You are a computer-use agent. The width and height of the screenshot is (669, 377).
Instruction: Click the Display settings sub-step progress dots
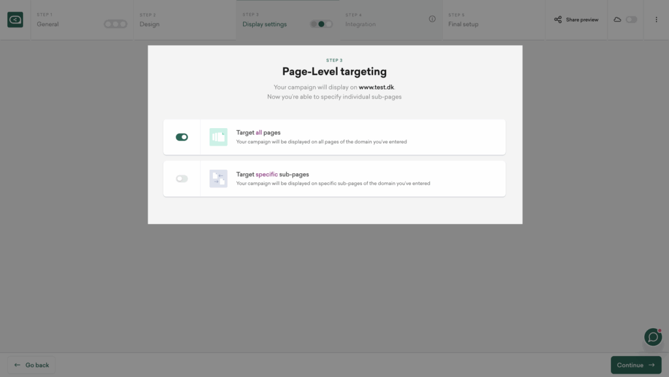click(x=321, y=24)
